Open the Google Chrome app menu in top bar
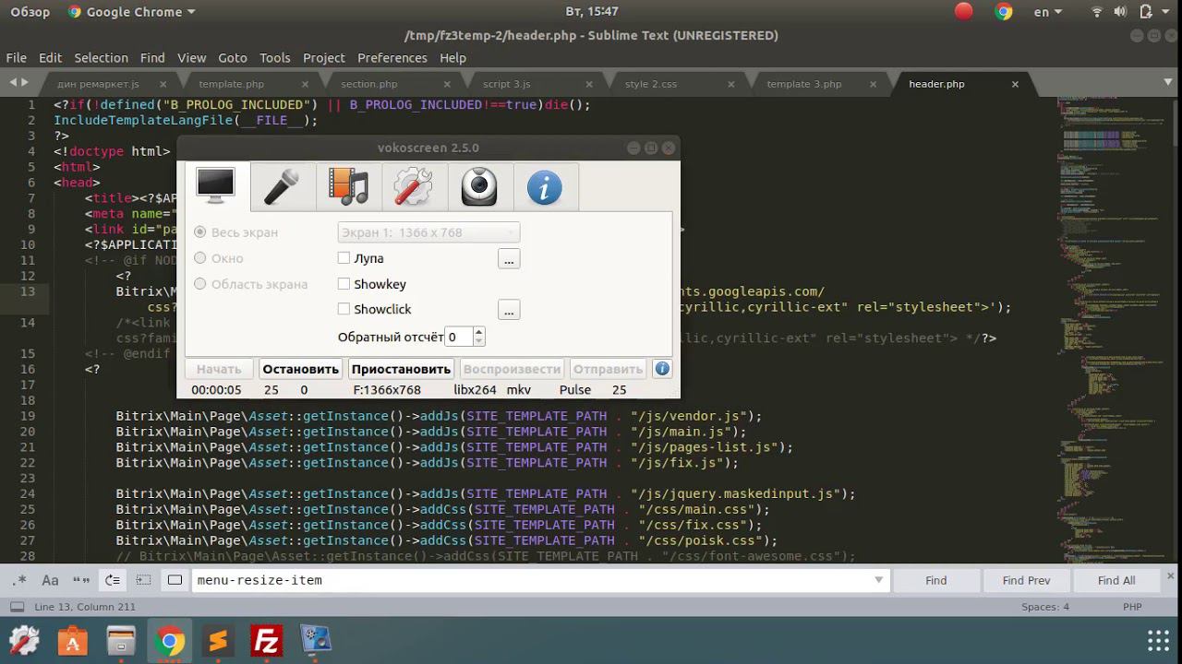The image size is (1182, 664). point(132,12)
